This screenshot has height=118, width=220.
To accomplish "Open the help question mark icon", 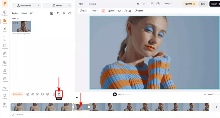I will [158, 4].
